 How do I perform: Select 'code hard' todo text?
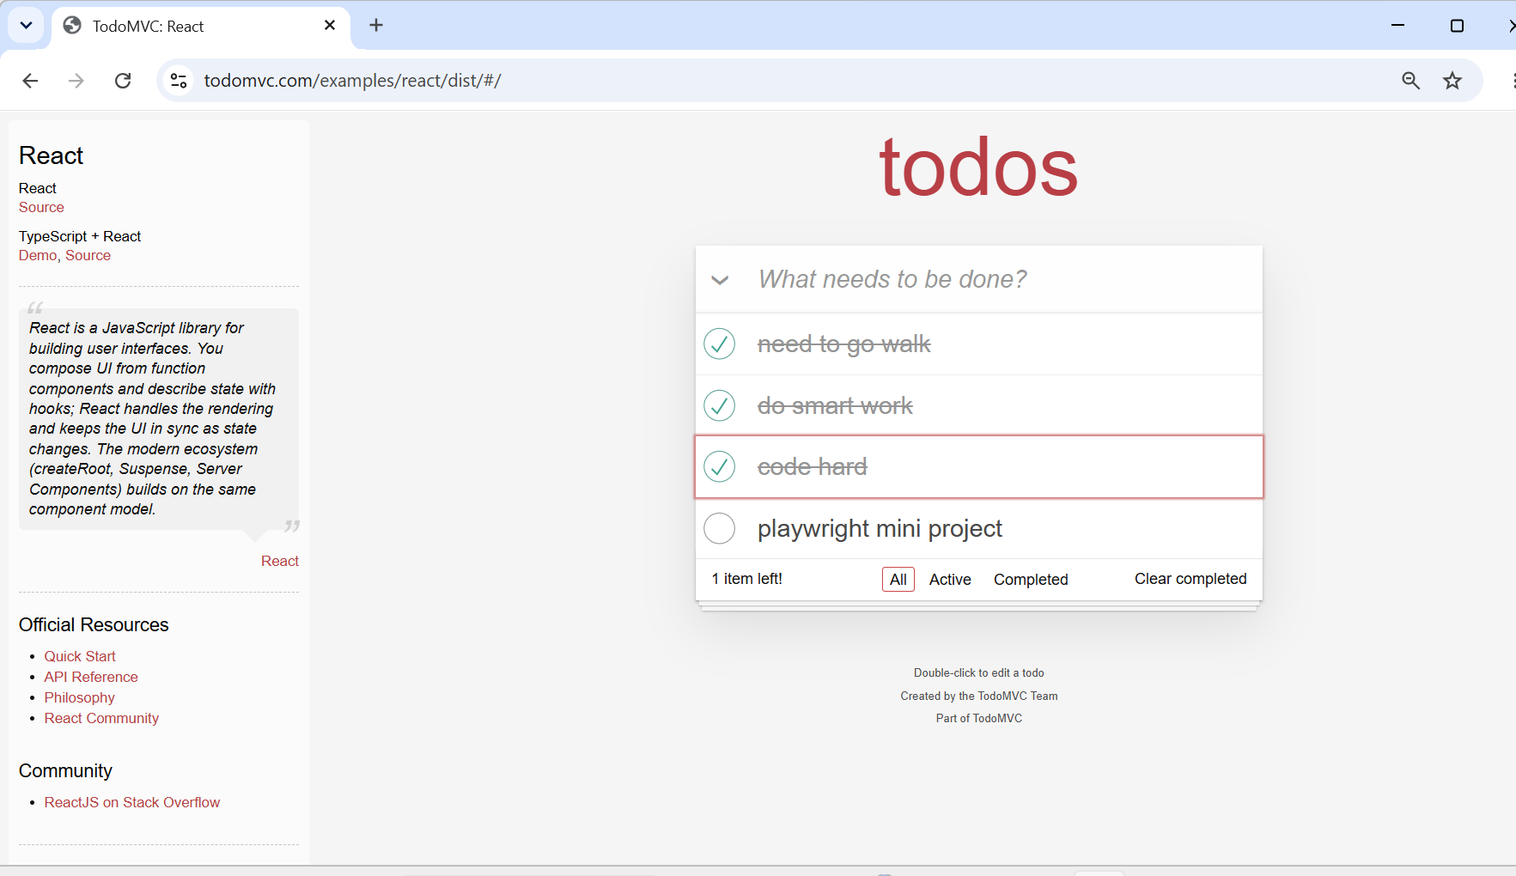812,467
